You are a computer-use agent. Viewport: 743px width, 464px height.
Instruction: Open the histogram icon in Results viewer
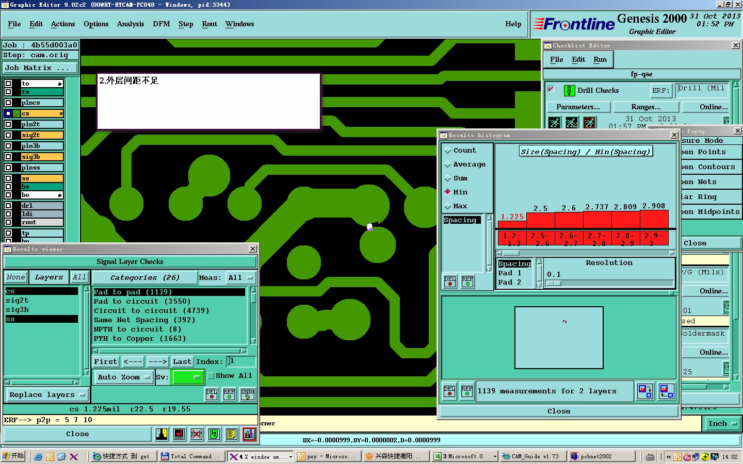click(x=249, y=434)
